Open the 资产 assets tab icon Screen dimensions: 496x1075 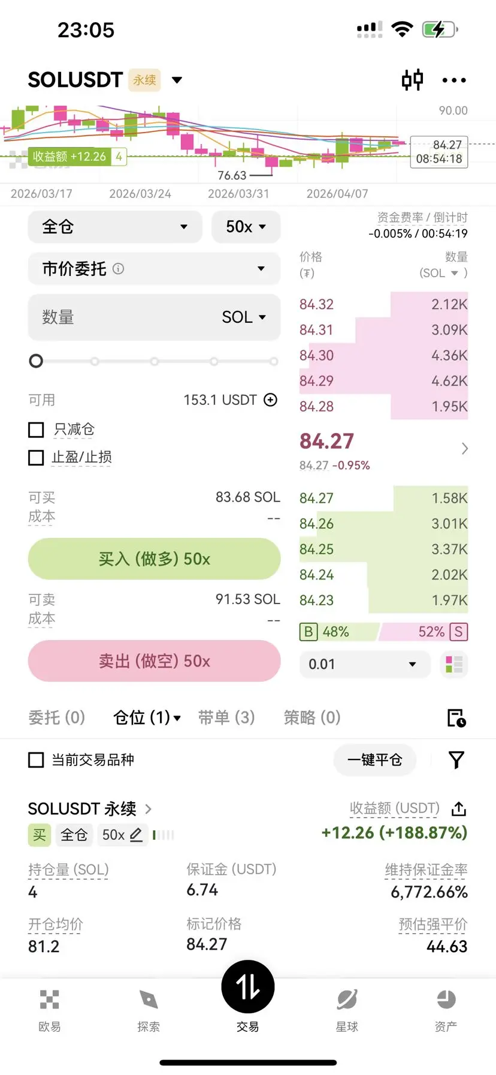point(446,1011)
